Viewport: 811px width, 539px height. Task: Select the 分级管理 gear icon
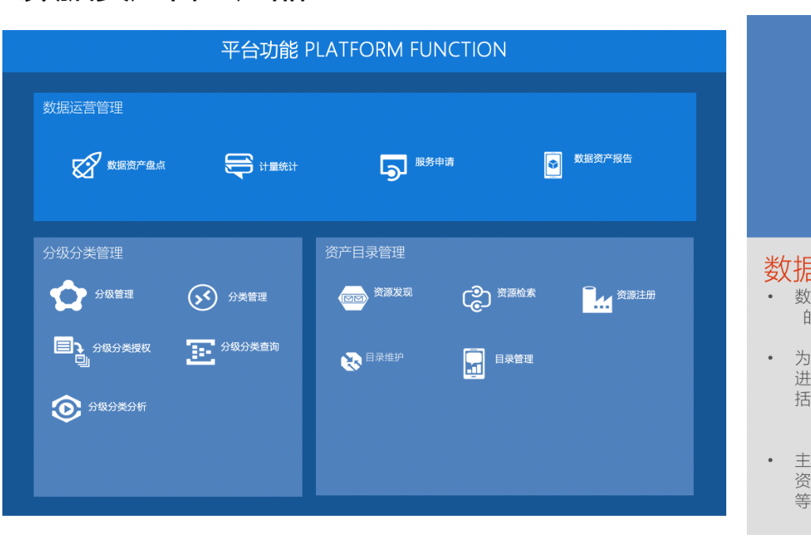(x=67, y=296)
